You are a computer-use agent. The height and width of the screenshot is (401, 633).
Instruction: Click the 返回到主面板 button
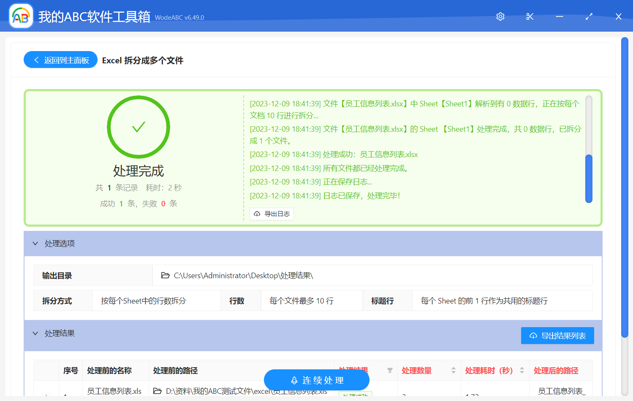point(60,60)
